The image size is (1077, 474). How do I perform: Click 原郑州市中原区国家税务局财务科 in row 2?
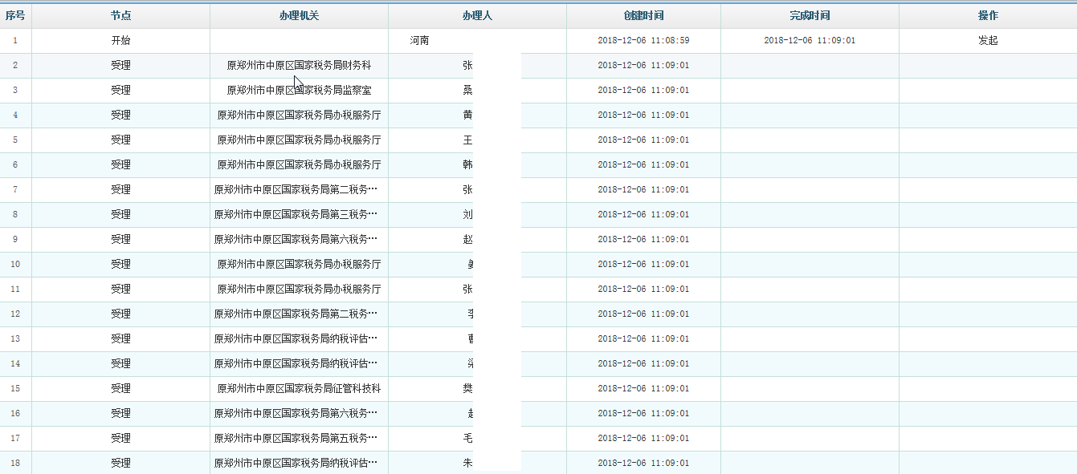click(298, 65)
